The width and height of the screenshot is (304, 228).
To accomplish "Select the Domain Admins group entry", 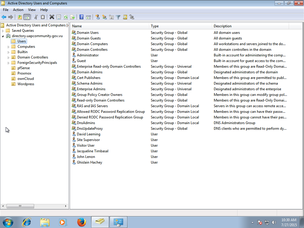I will coord(89,72).
